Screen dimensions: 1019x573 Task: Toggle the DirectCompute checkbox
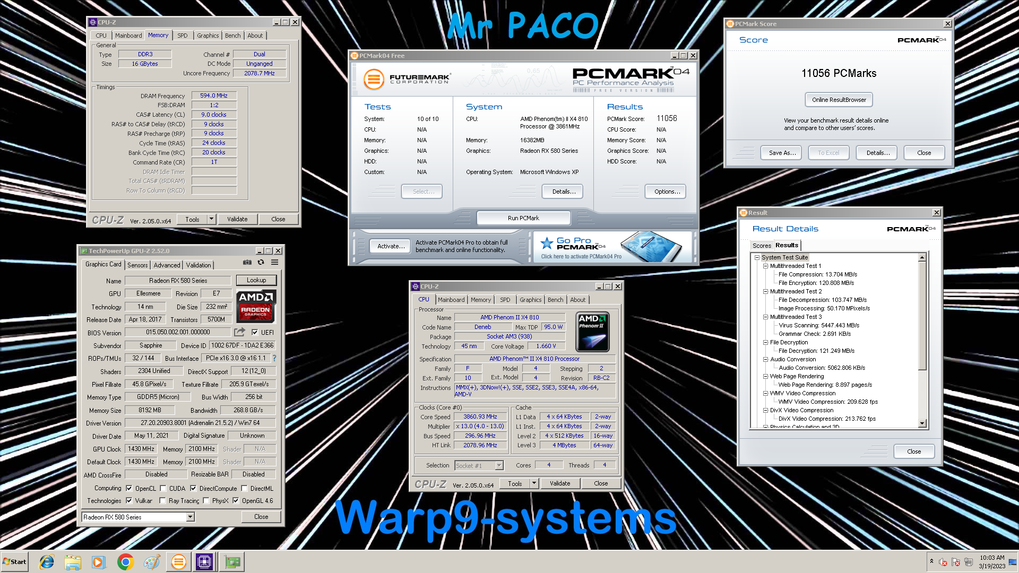pyautogui.click(x=193, y=488)
